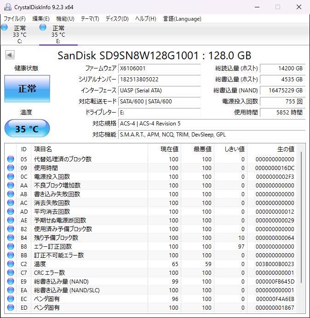Click the status orb for attribute E9
This screenshot has width=310, height=318.
11,281
